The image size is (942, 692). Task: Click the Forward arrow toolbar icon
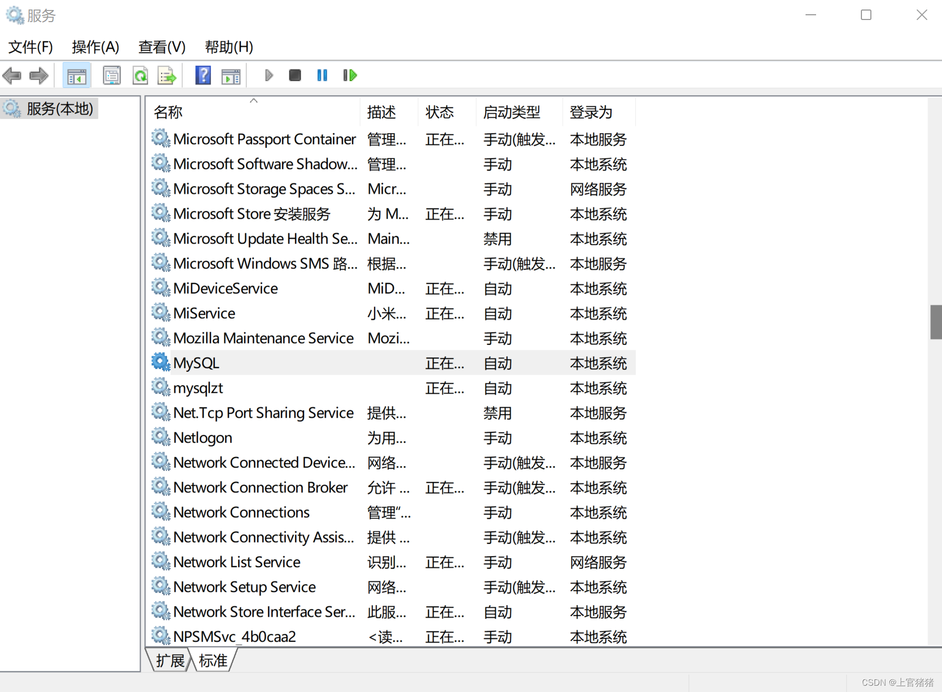(39, 76)
